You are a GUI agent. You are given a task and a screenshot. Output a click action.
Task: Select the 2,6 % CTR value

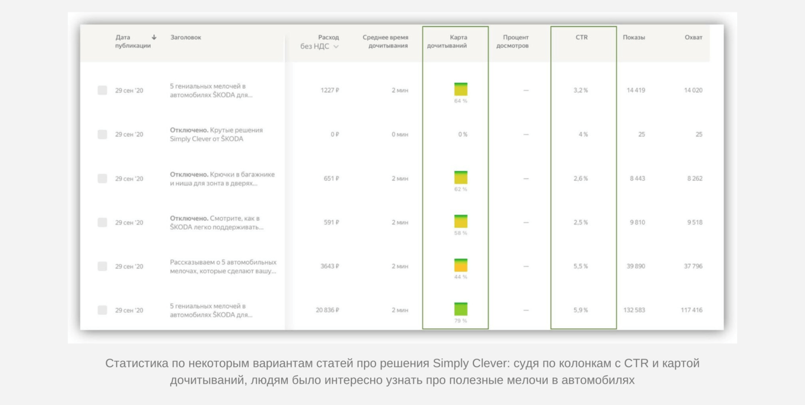click(x=581, y=178)
